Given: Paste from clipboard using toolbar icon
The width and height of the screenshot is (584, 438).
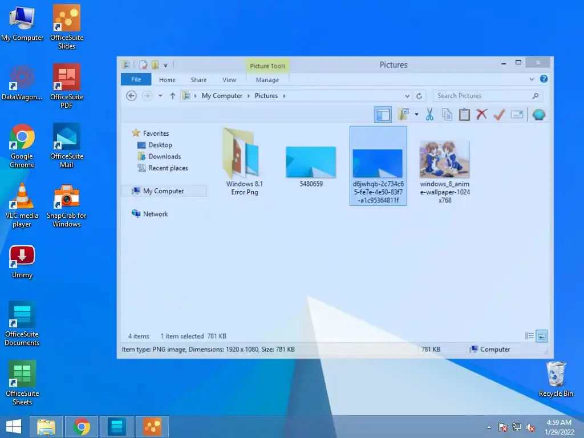Looking at the screenshot, I should tap(464, 114).
